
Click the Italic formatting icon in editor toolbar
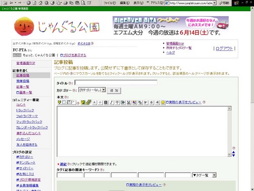coord(111,102)
